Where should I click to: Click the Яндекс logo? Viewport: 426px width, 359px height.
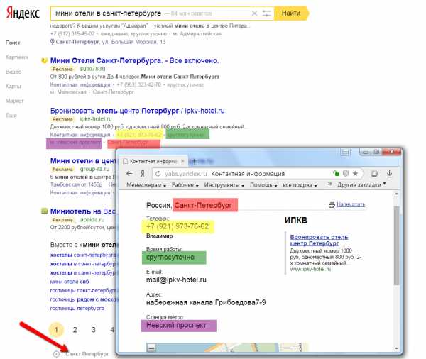23,13
